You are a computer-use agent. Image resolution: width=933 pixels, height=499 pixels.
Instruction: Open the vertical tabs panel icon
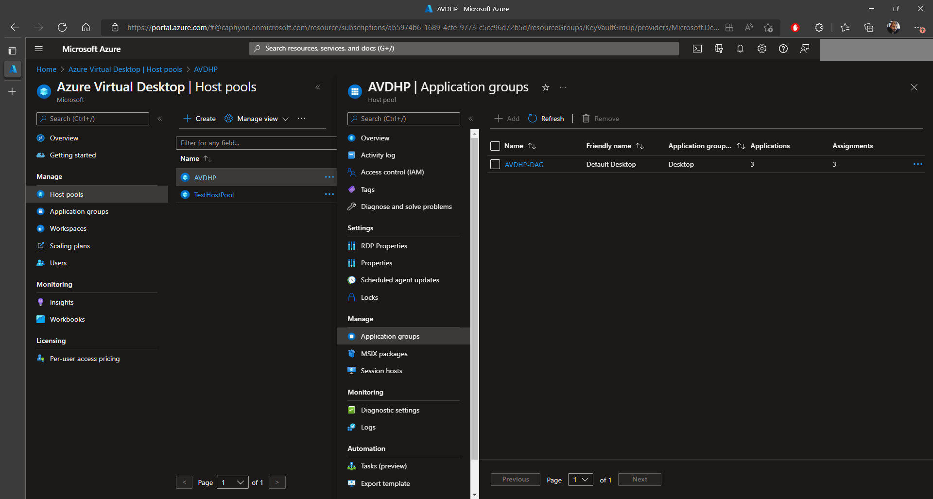point(13,51)
